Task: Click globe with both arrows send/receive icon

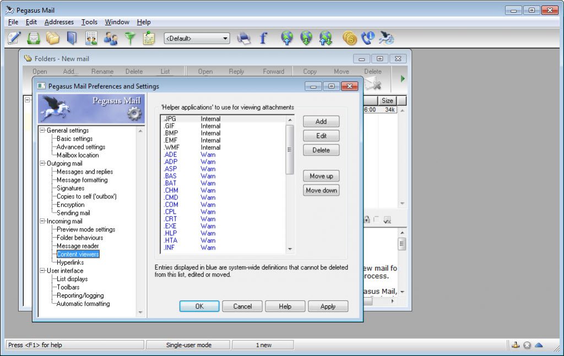Action: (x=326, y=38)
